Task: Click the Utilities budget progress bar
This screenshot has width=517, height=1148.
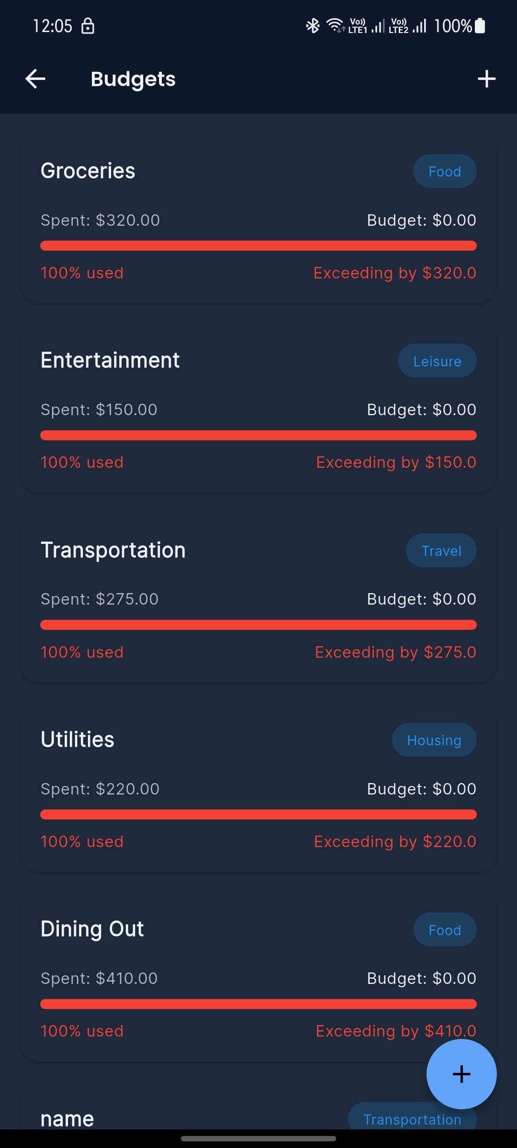Action: click(x=258, y=815)
